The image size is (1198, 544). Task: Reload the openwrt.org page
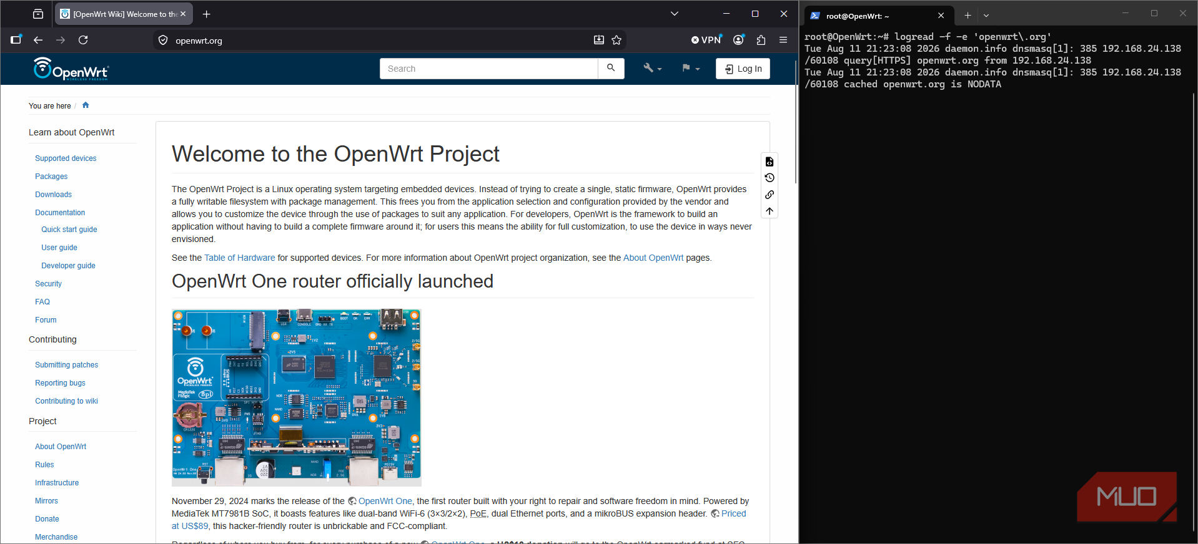pos(83,40)
